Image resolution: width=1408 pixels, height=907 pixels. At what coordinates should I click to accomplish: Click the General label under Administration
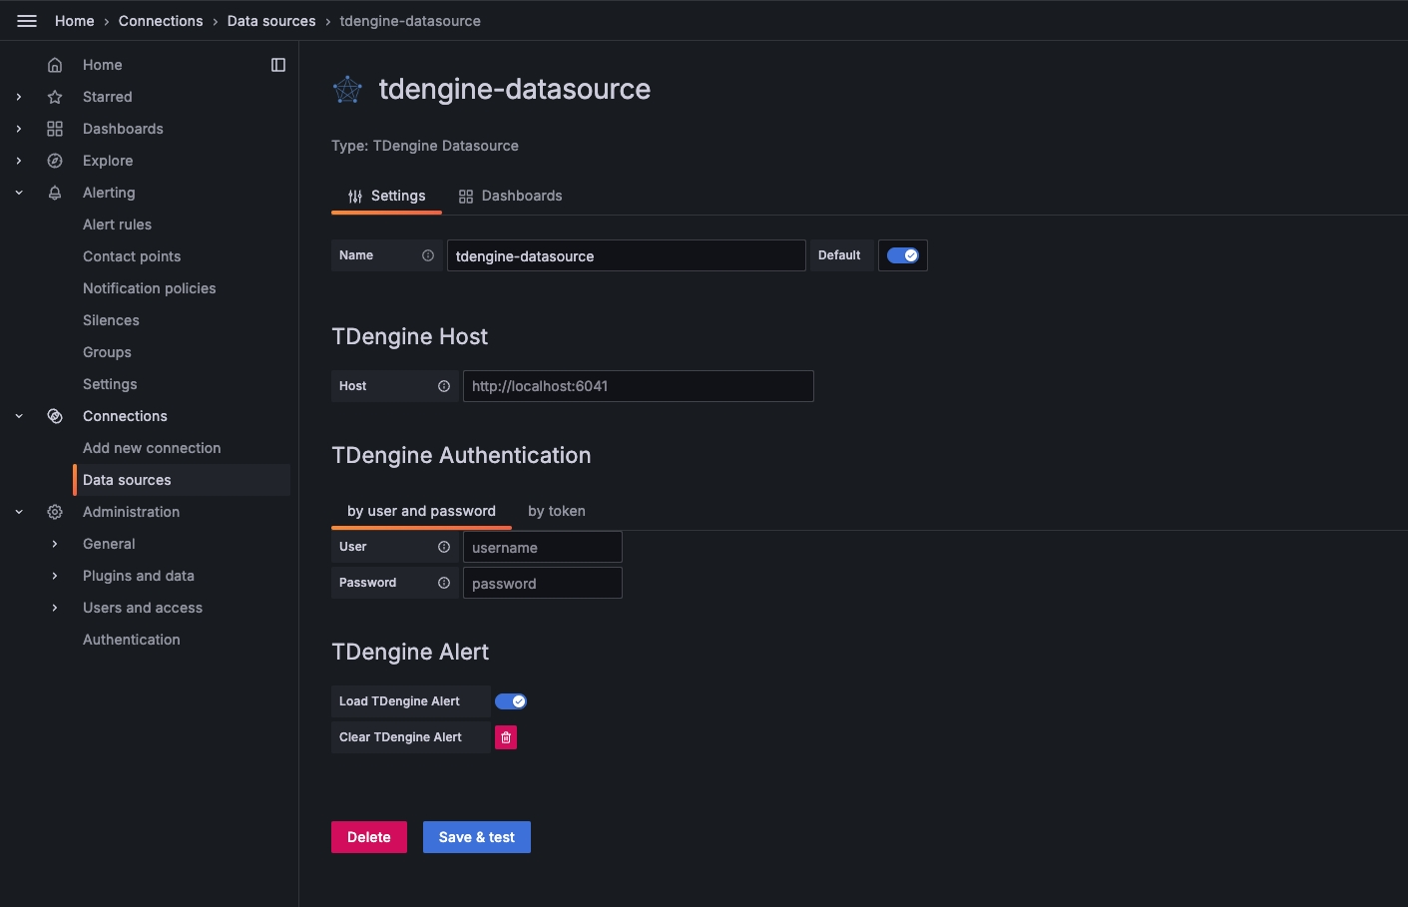(x=109, y=544)
